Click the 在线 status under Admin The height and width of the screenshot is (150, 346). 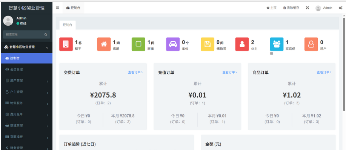point(22,23)
